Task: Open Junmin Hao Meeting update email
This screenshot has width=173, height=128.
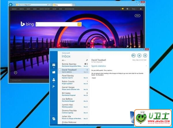Action: tap(73, 106)
